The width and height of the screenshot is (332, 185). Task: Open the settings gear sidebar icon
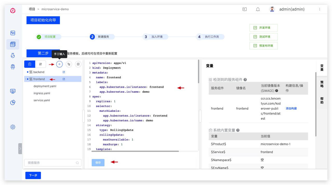(x=13, y=127)
